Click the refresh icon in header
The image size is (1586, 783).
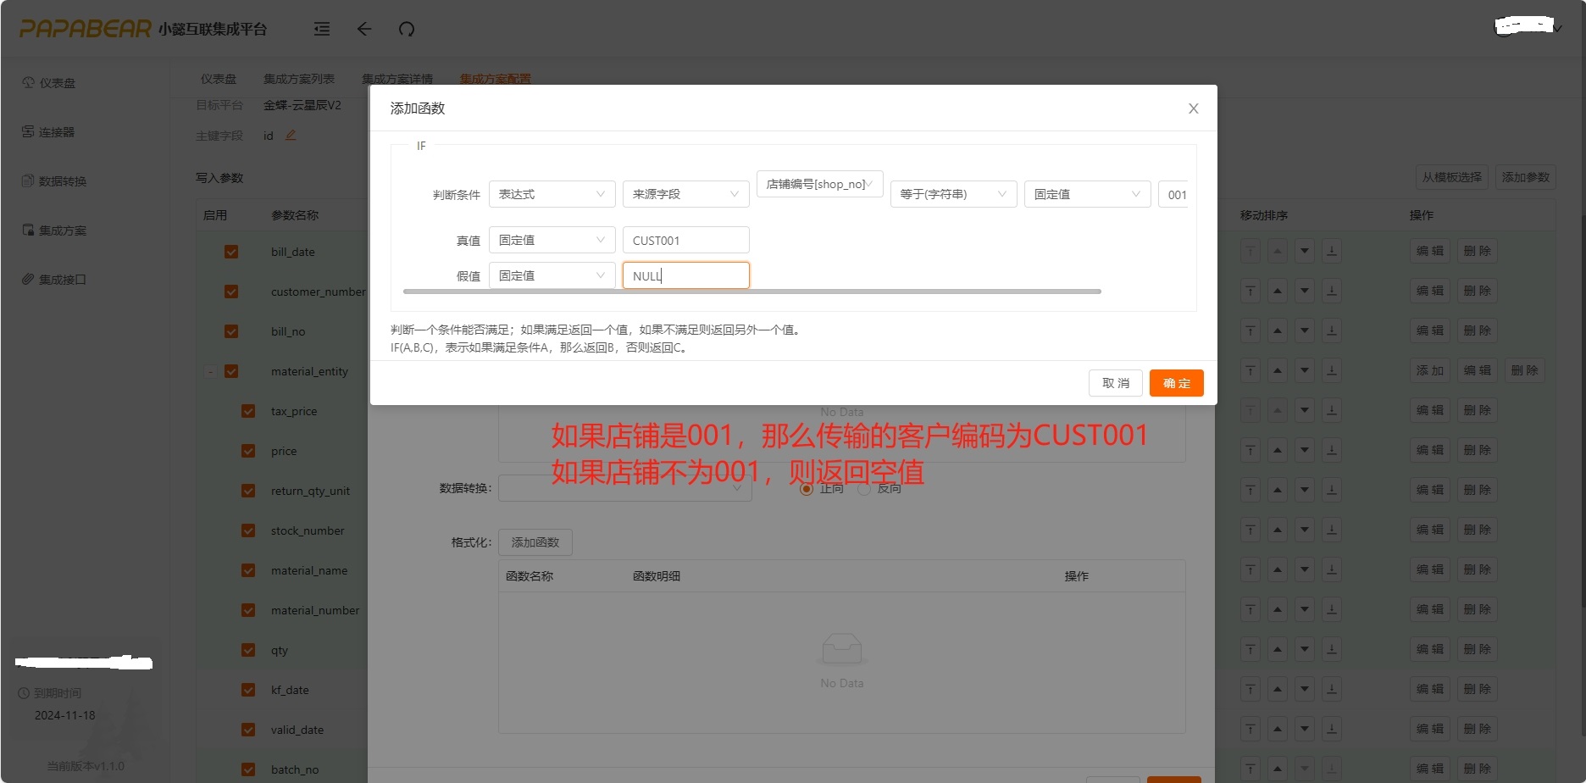[x=407, y=30]
